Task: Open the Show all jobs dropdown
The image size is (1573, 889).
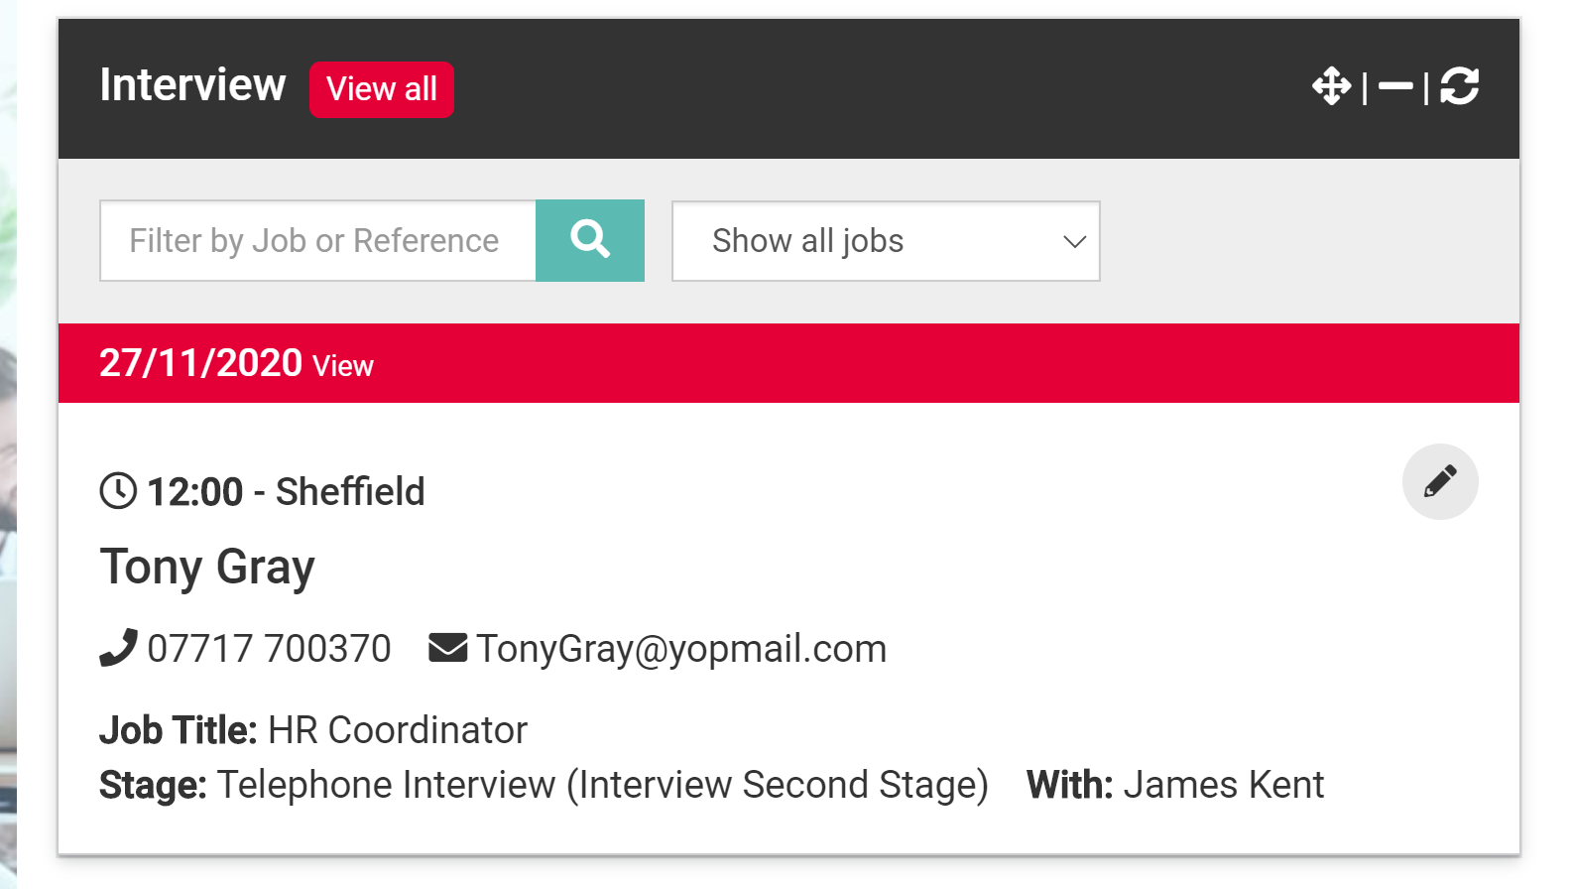Action: (x=886, y=241)
